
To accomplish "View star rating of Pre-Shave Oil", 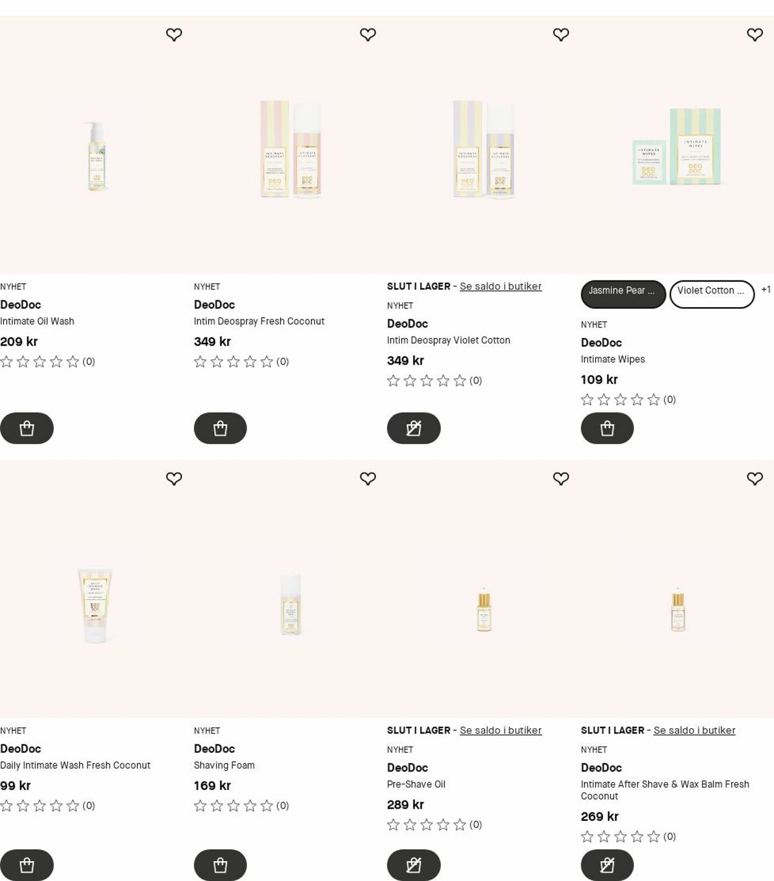I will click(435, 825).
